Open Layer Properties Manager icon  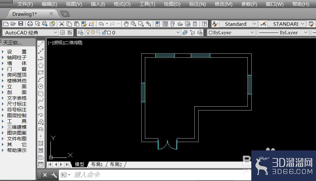click(81, 33)
